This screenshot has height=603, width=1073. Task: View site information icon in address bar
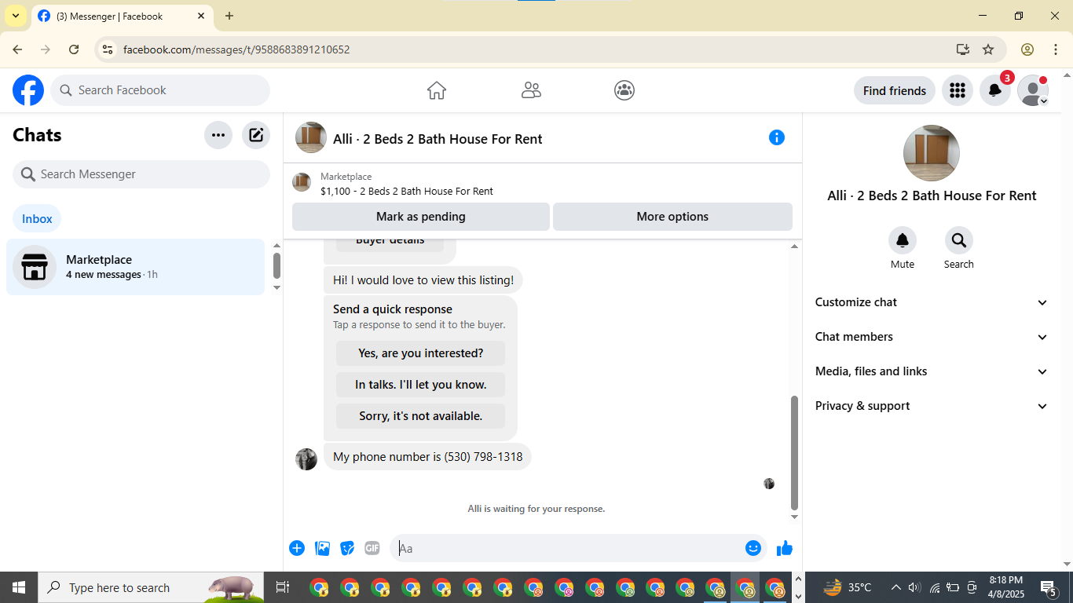click(108, 49)
